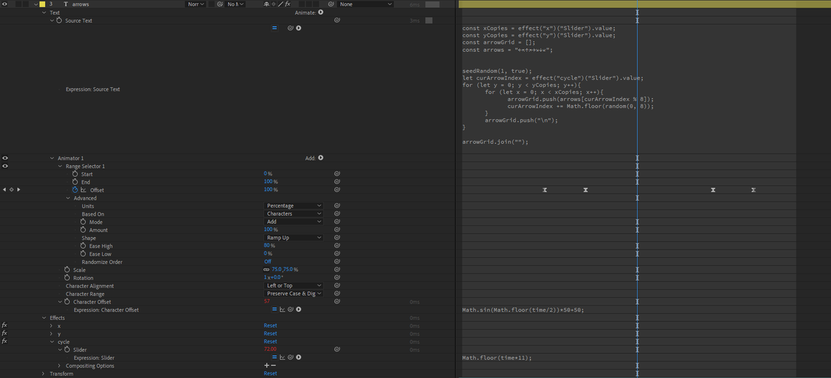The height and width of the screenshot is (378, 831).
Task: Reset the x effect
Action: pyautogui.click(x=270, y=325)
